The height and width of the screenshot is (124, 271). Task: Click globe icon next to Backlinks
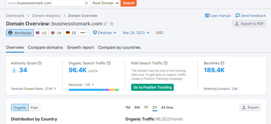(x=222, y=63)
